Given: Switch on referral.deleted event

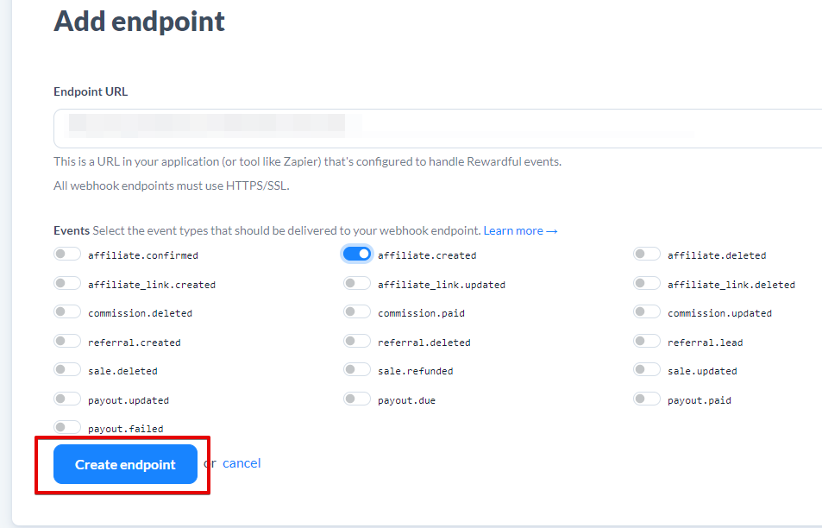Looking at the screenshot, I should [x=357, y=342].
